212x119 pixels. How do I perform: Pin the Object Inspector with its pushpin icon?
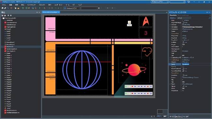(207, 12)
